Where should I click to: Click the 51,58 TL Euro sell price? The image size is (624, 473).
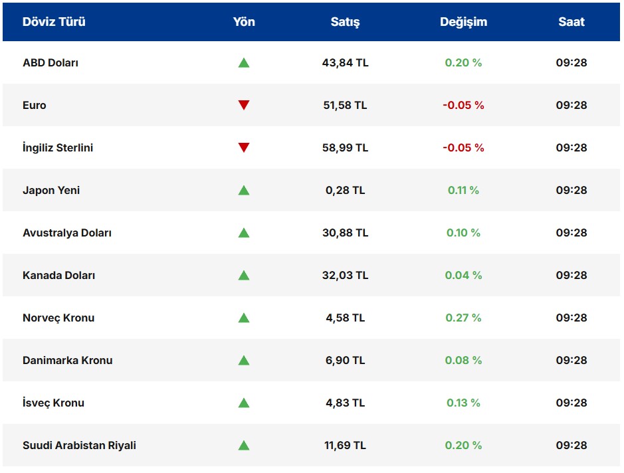click(x=345, y=105)
